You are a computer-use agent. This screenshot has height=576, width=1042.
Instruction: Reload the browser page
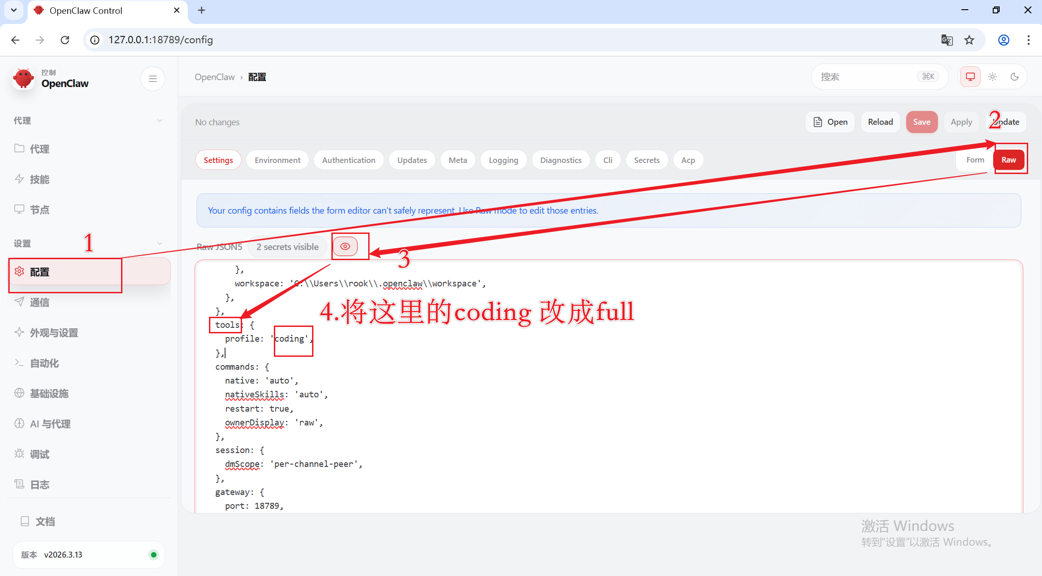pos(65,40)
